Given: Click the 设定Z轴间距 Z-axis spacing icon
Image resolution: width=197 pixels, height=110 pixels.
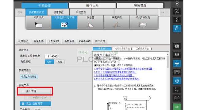Looking at the screenshot, I should [x=143, y=22].
